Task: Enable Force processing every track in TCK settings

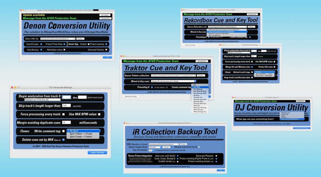Action: tap(63, 114)
